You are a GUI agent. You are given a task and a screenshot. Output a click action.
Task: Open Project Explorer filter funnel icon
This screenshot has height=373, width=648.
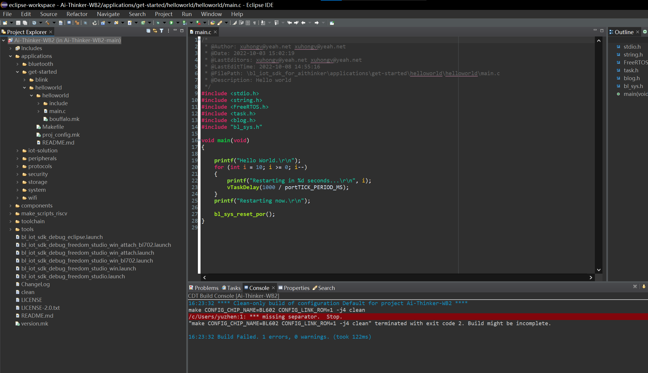(161, 31)
